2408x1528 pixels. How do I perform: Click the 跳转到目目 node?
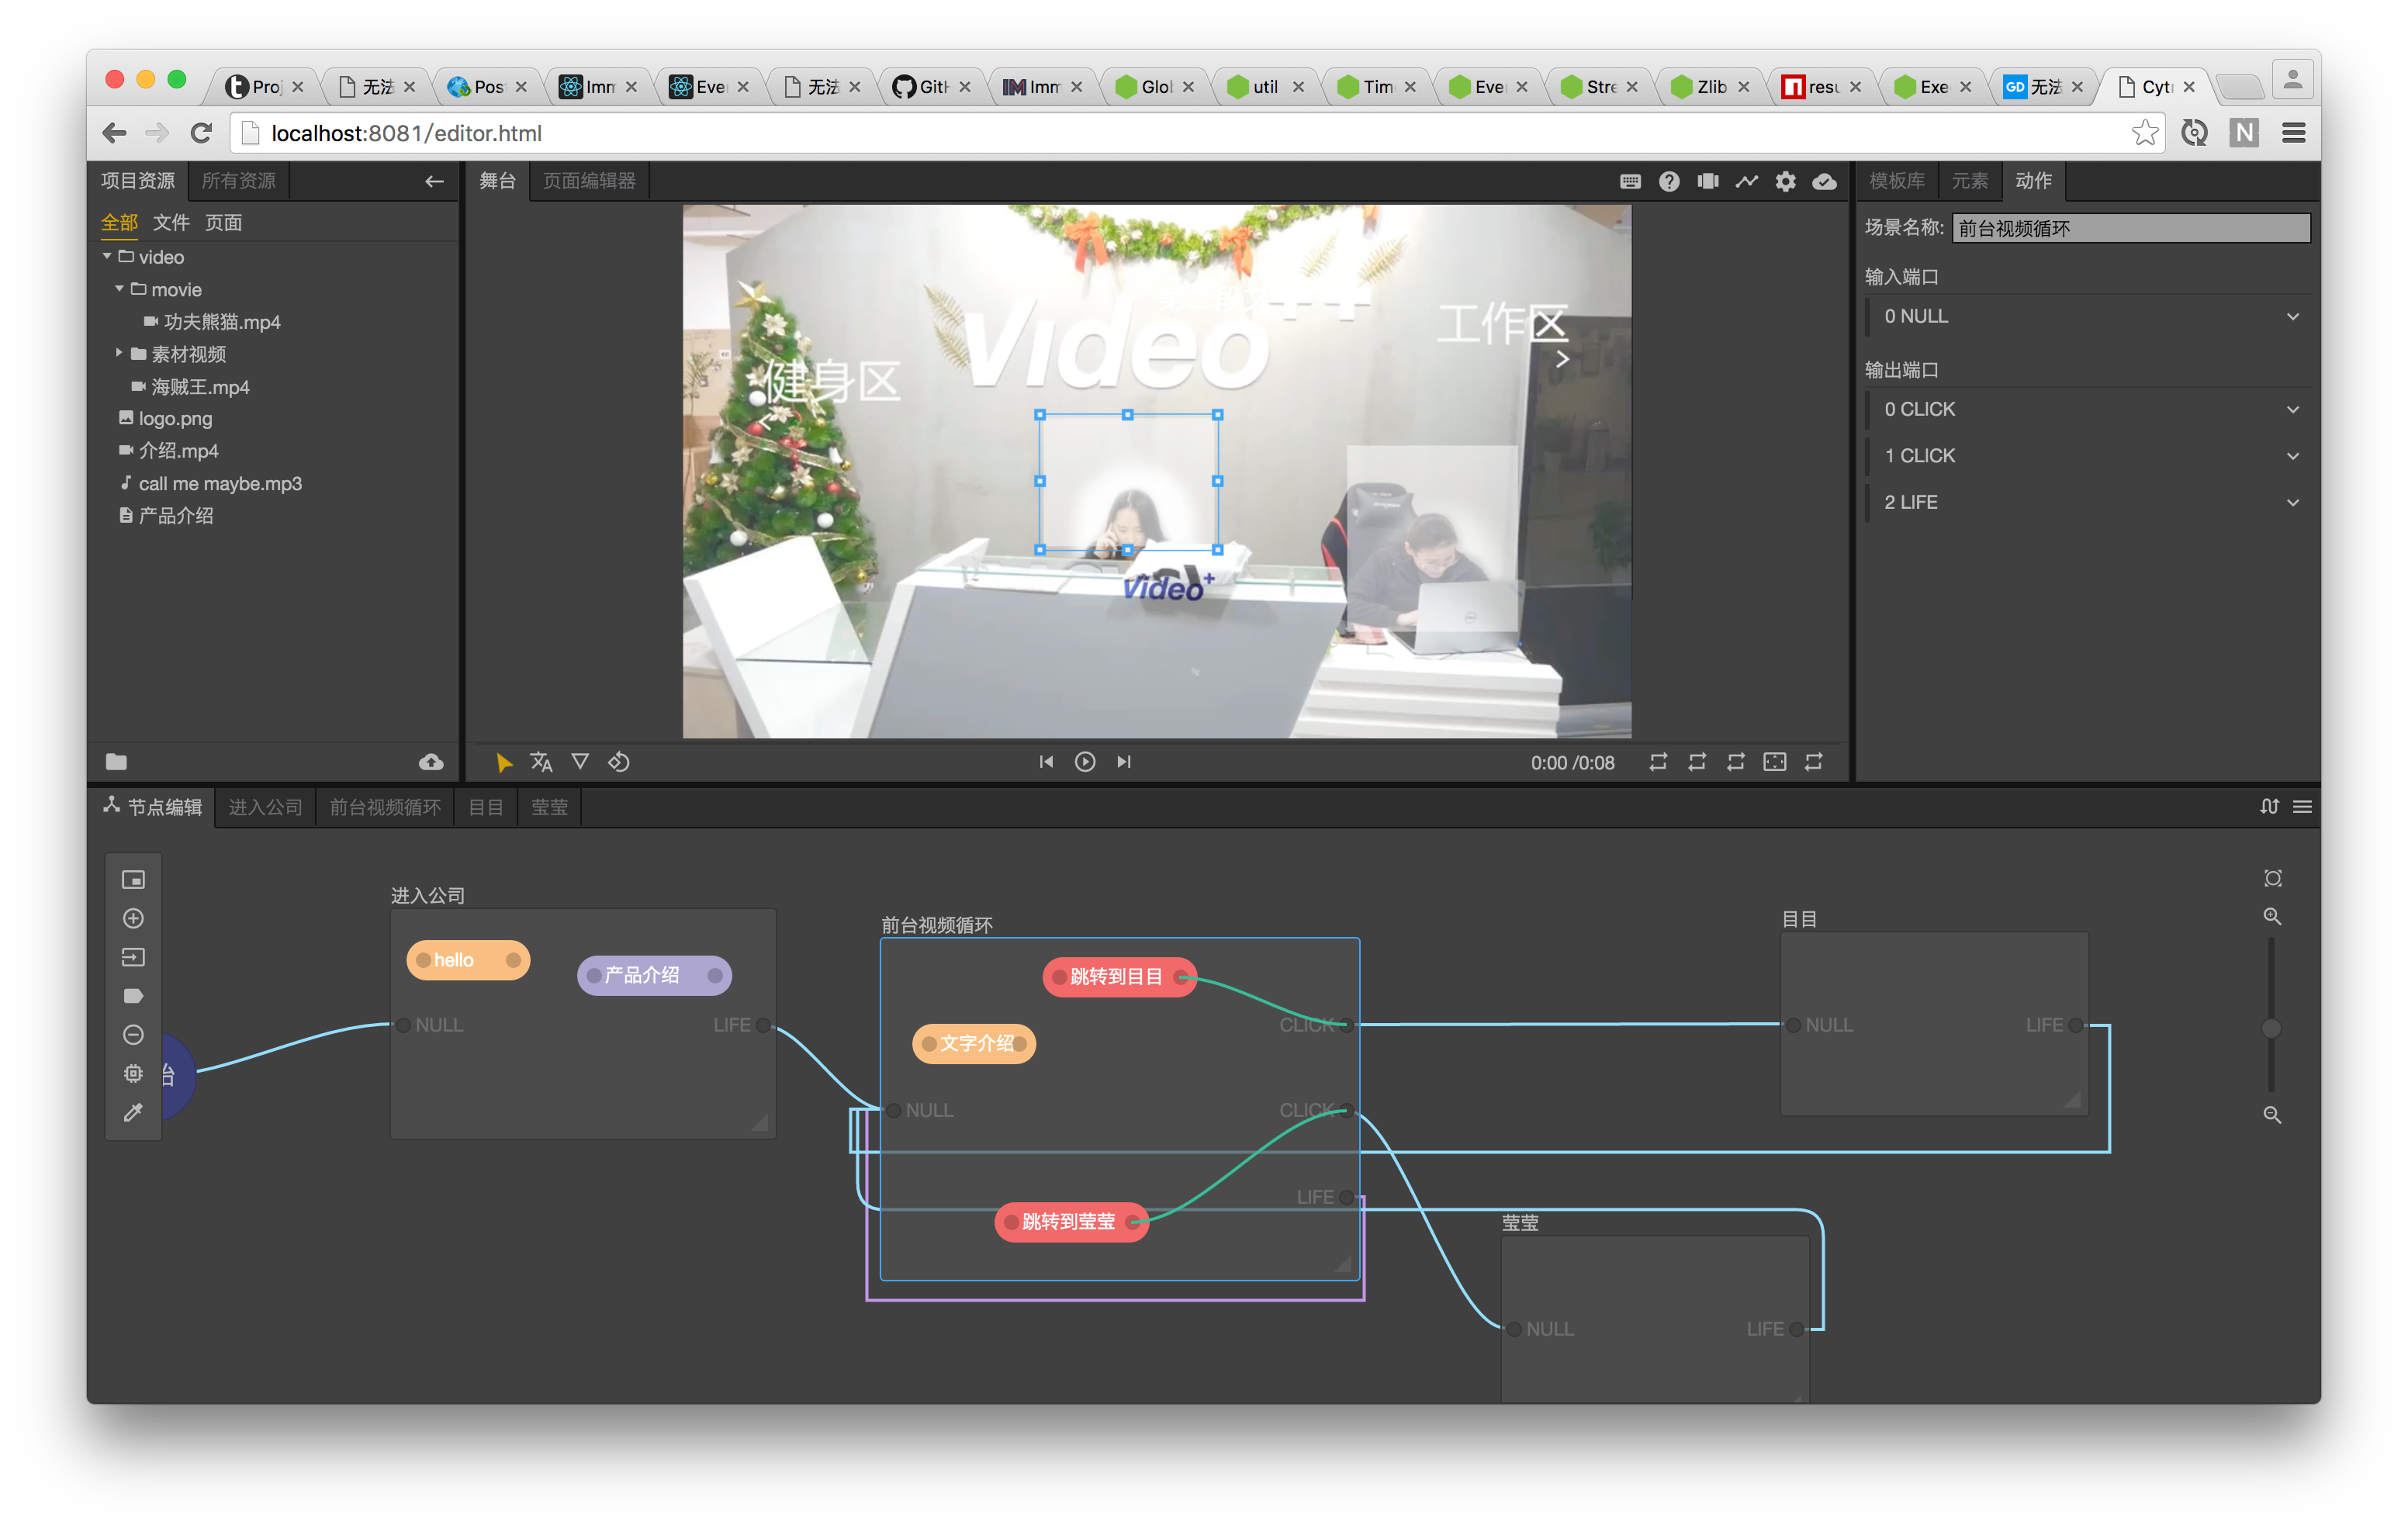[1117, 977]
